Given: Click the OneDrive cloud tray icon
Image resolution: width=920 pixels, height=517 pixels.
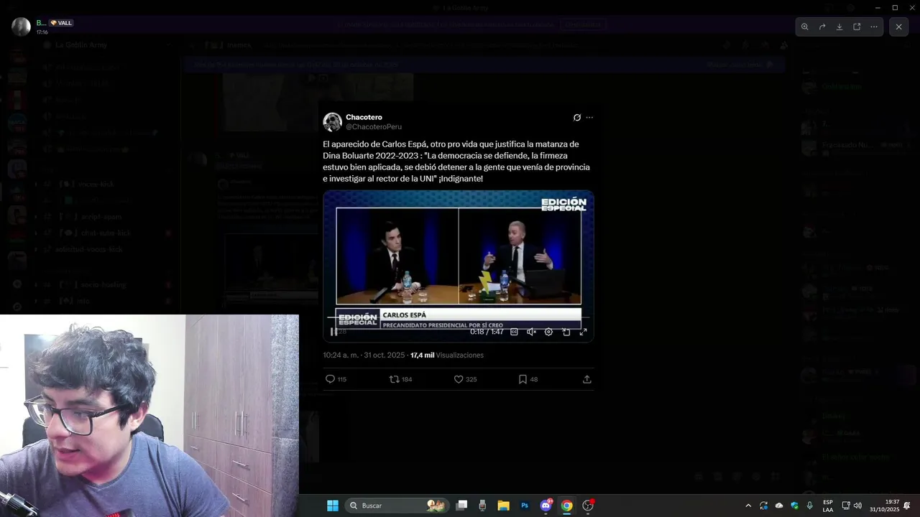Looking at the screenshot, I should coord(779,506).
